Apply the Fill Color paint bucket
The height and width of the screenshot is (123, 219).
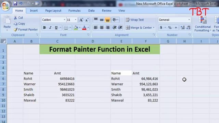76,28
